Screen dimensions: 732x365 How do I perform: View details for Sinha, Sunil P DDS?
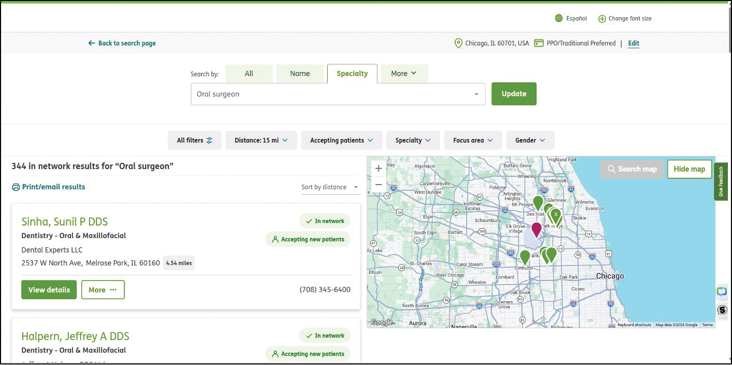coord(49,290)
